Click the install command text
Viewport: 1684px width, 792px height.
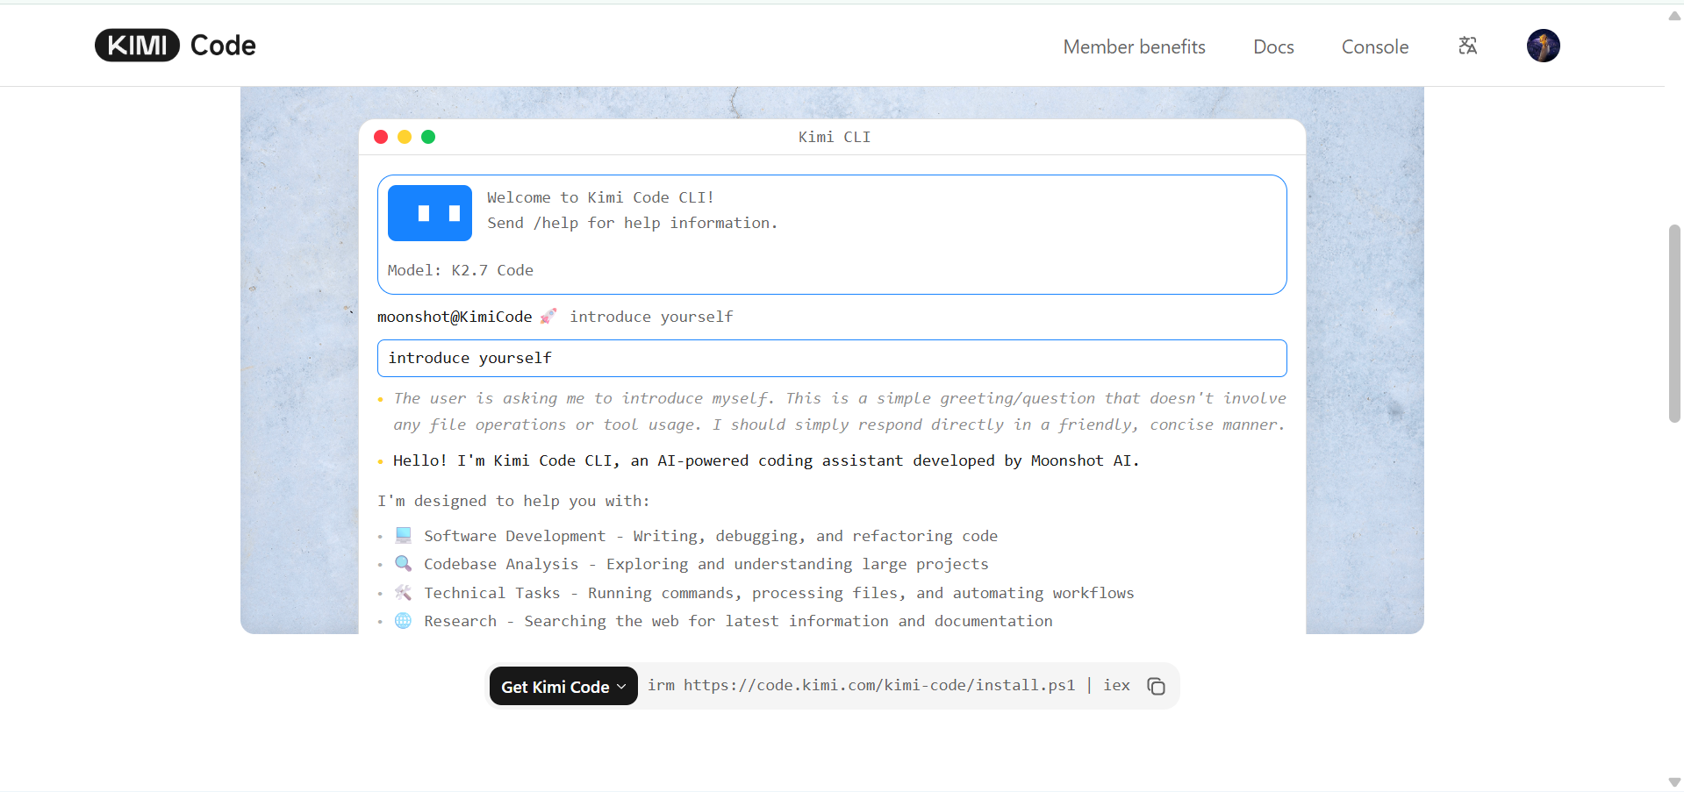889,685
